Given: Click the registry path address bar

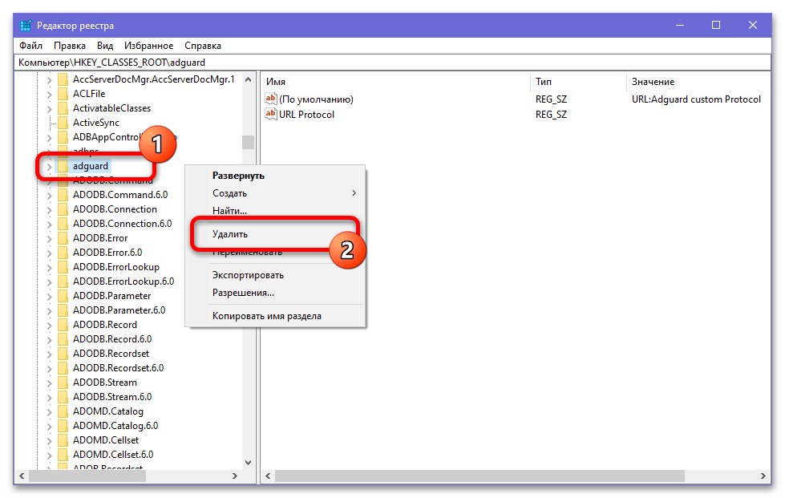Looking at the screenshot, I should tap(393, 63).
